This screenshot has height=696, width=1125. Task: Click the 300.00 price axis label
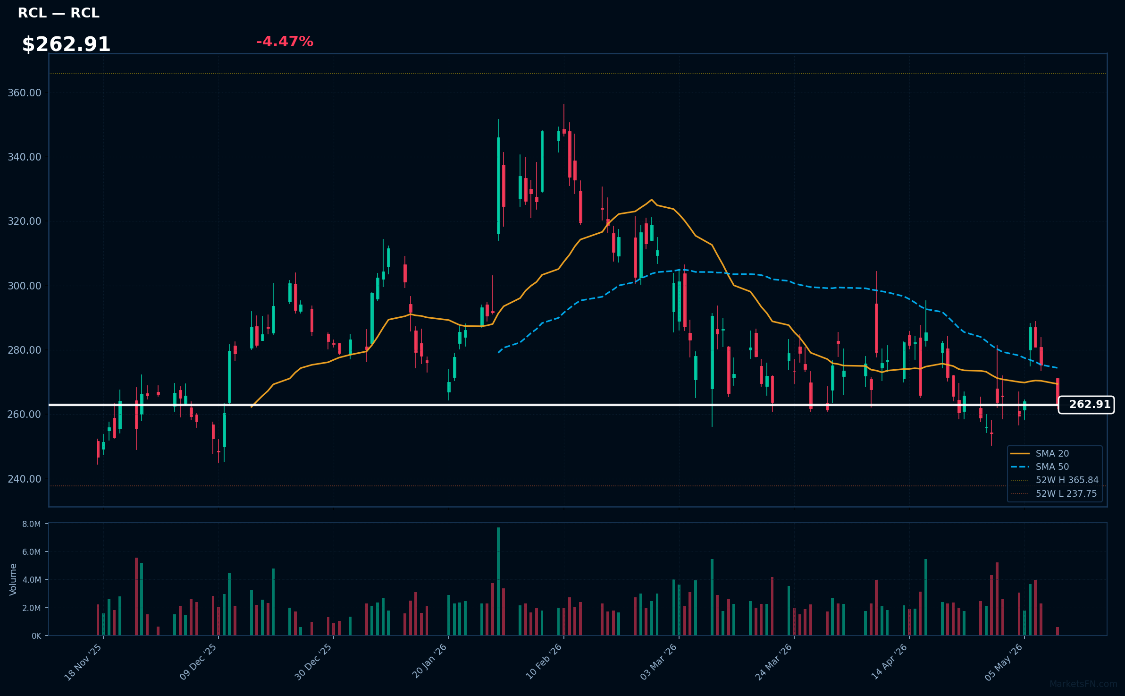(x=25, y=286)
